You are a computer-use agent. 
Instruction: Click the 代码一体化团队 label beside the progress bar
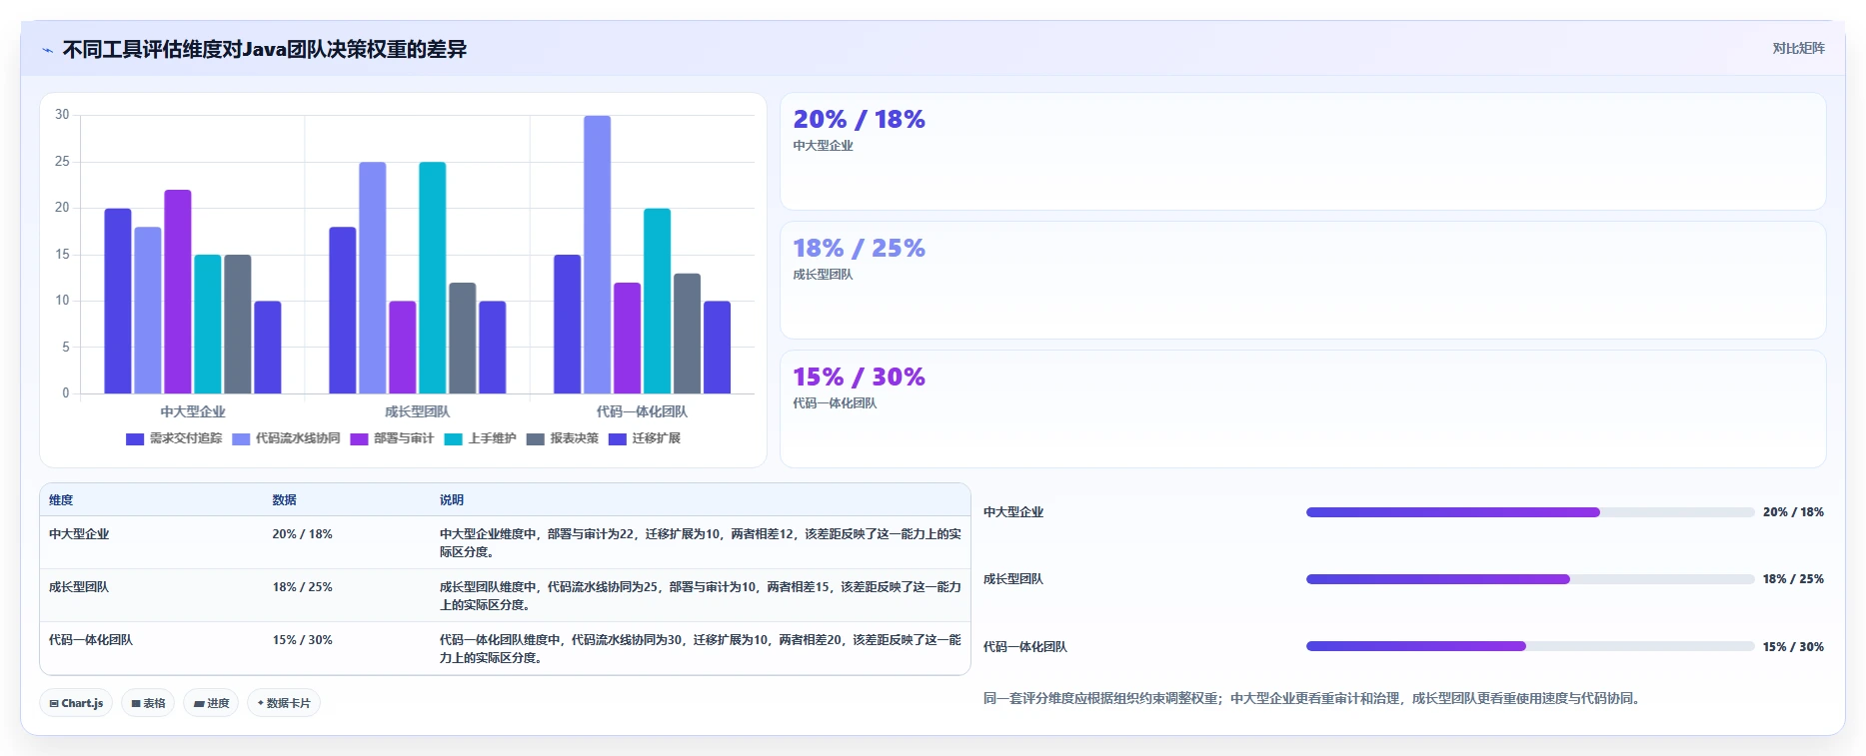click(1025, 647)
